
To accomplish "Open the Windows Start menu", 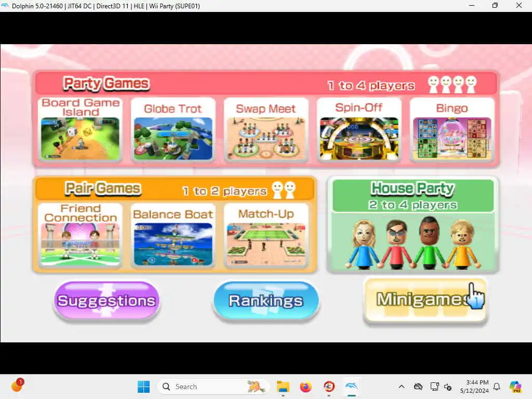I will click(x=143, y=387).
